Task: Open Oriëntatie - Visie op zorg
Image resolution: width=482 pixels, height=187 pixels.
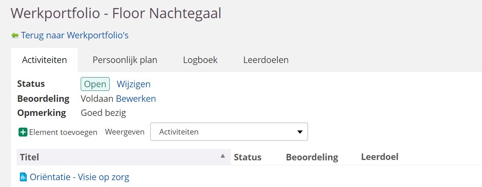Action: [x=79, y=177]
